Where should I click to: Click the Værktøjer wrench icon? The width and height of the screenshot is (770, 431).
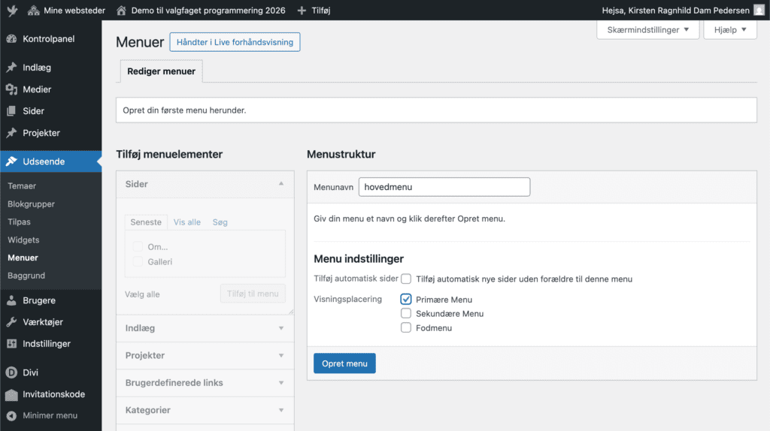pos(11,322)
